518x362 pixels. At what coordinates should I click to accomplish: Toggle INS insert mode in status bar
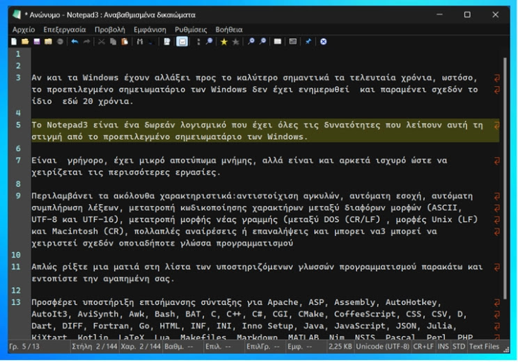tap(444, 347)
